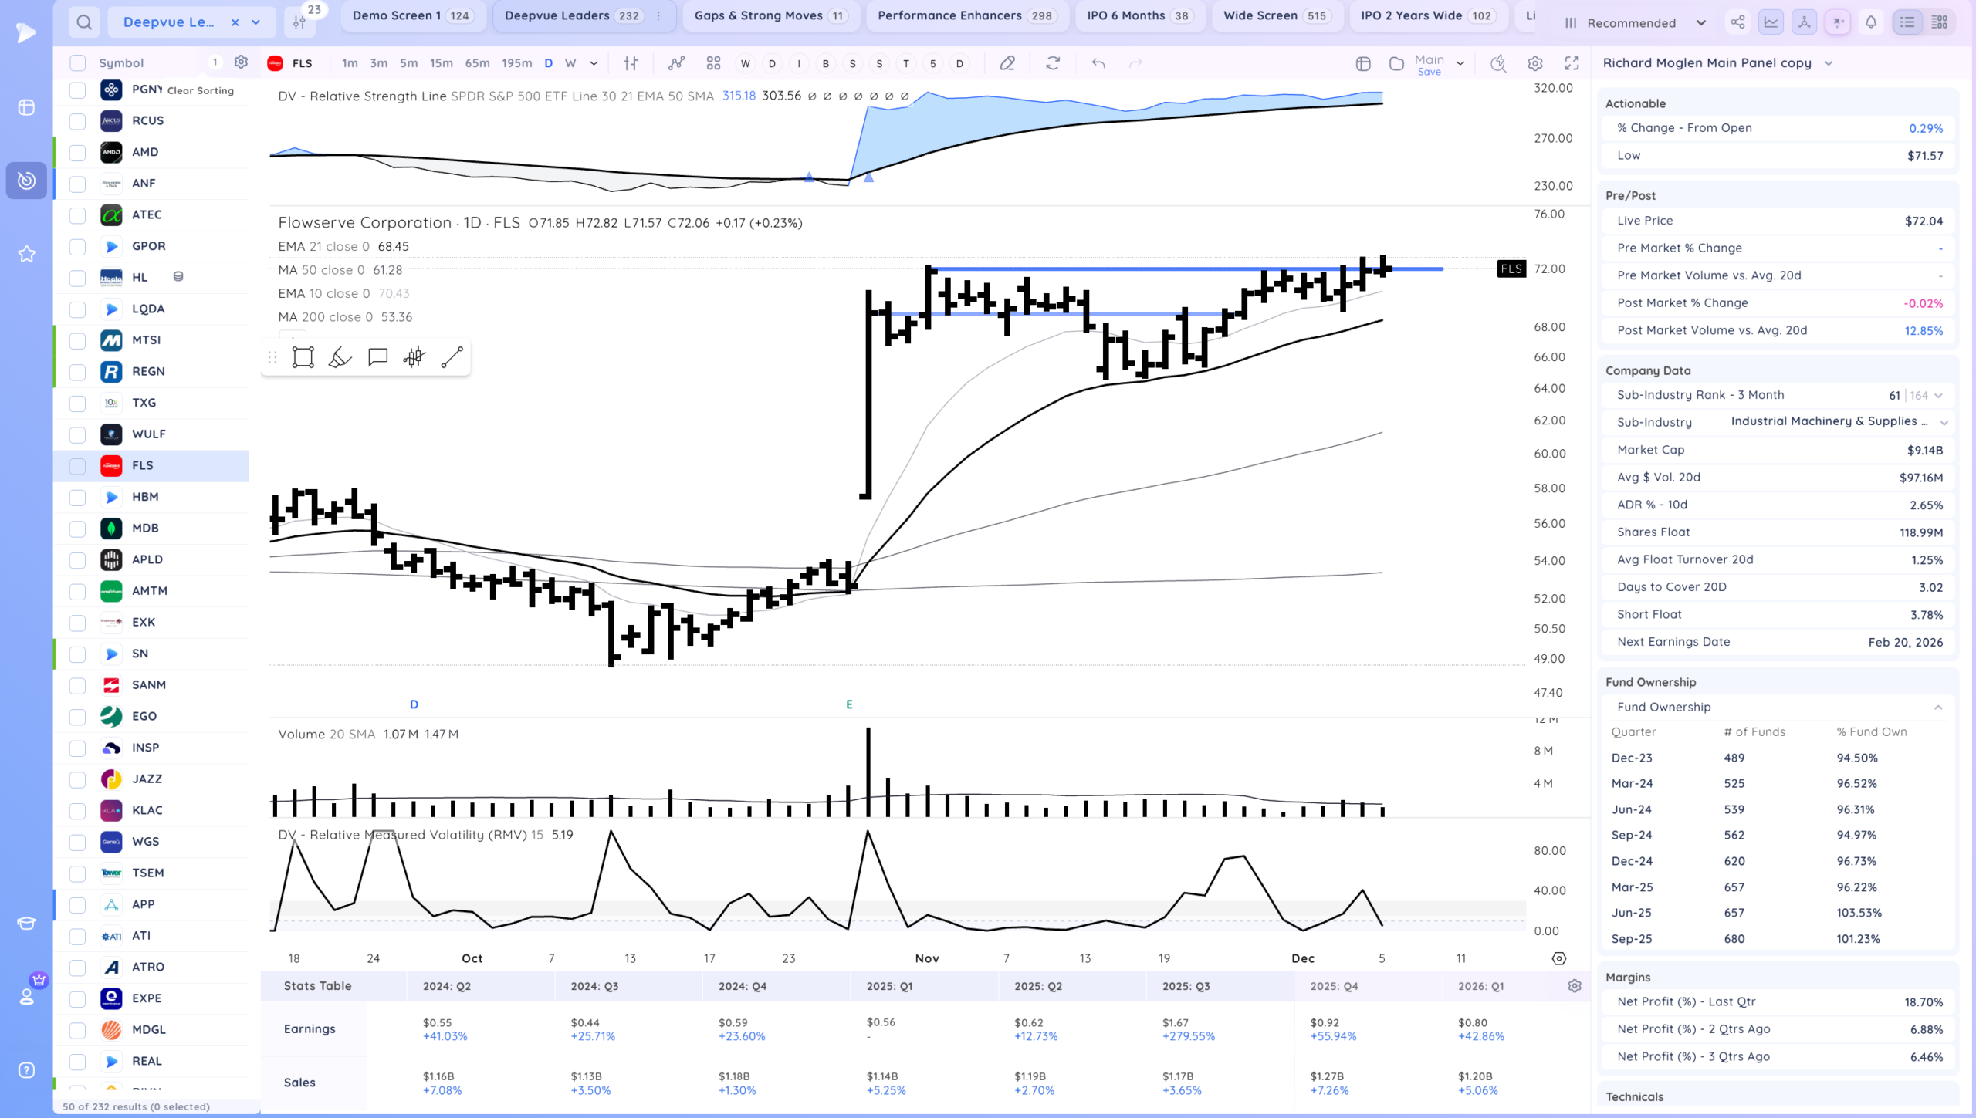Open the alerts bell icon
1976x1118 pixels.
[1870, 22]
